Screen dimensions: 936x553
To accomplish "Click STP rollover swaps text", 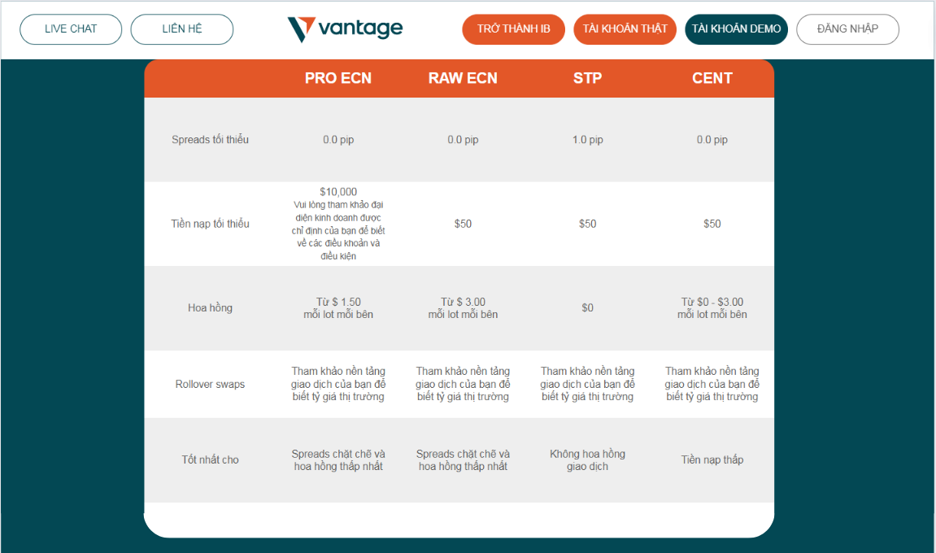I will (587, 384).
